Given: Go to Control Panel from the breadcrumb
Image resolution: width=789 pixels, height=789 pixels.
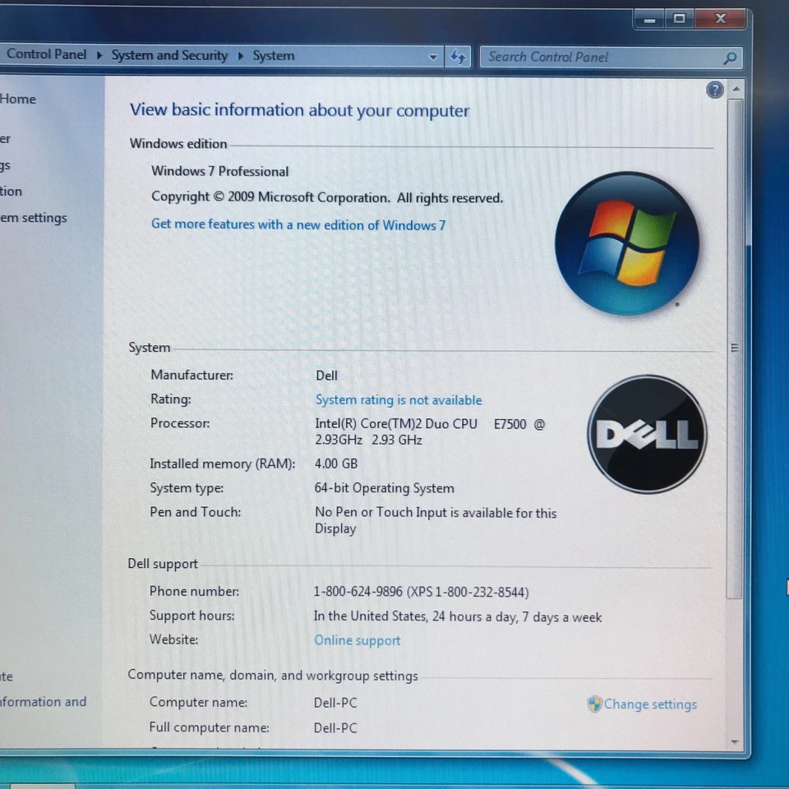Looking at the screenshot, I should coord(46,55).
